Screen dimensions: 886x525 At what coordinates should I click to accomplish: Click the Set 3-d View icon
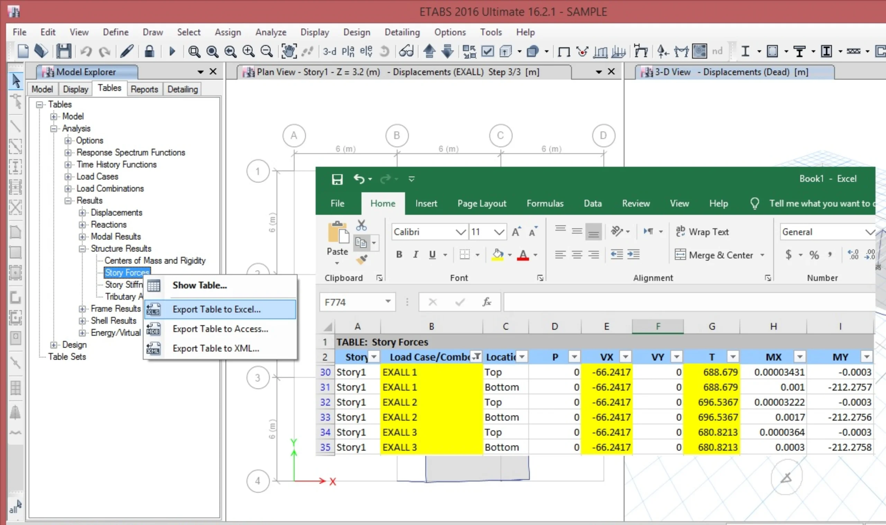[x=329, y=52]
